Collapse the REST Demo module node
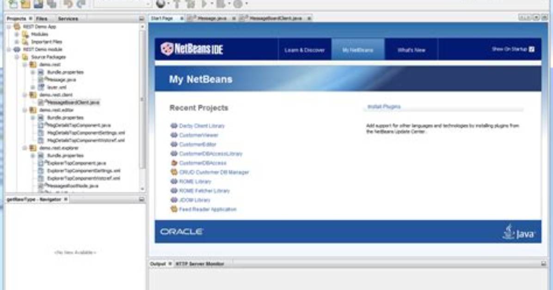Screen dimensions: 553x290 click(x=9, y=50)
